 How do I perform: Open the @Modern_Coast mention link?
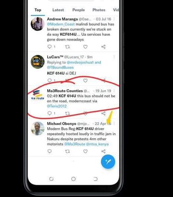[x=61, y=24]
